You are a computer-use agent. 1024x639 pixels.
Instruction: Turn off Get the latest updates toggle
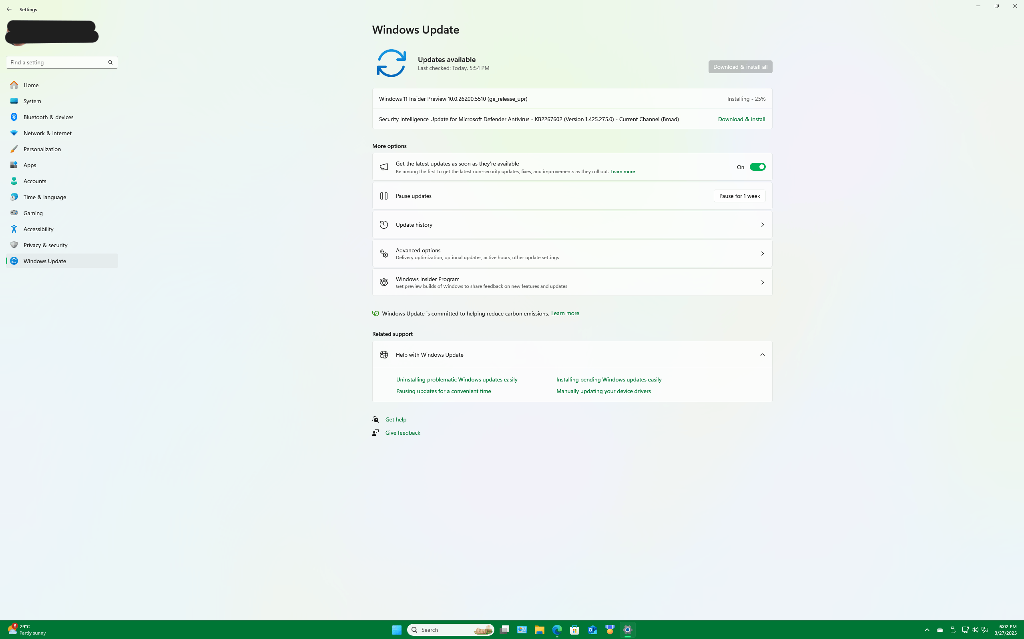[757, 167]
